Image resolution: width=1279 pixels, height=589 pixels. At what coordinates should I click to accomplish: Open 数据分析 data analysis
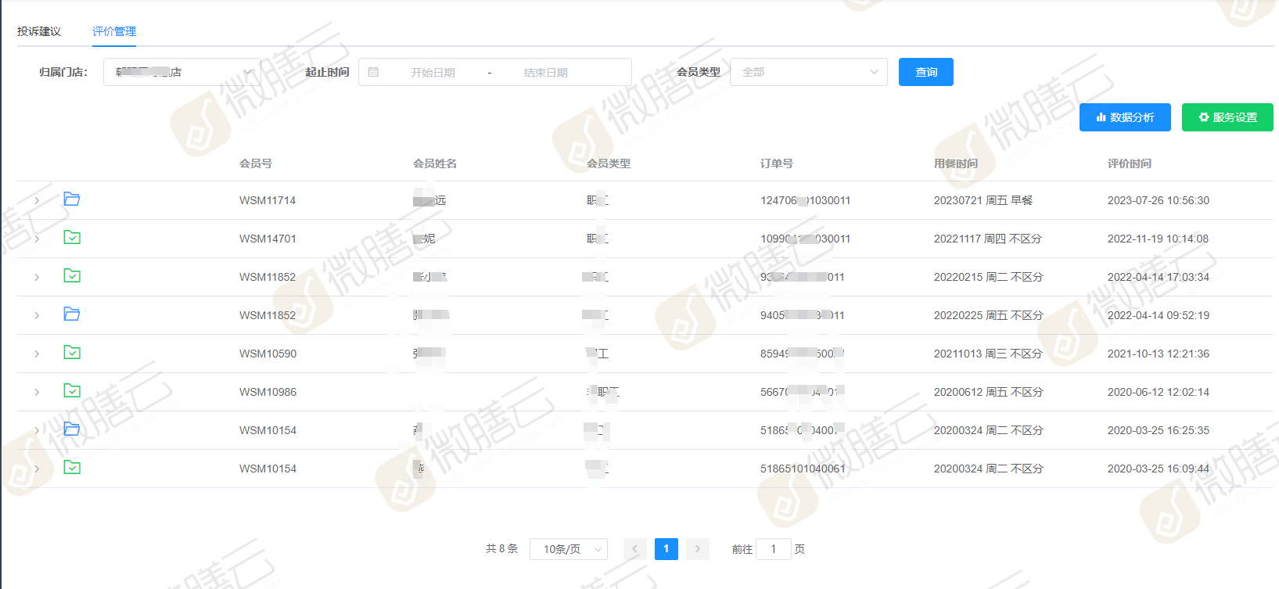pyautogui.click(x=1124, y=117)
